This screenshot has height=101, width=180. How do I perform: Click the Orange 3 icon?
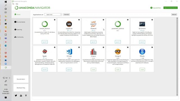click(118, 52)
